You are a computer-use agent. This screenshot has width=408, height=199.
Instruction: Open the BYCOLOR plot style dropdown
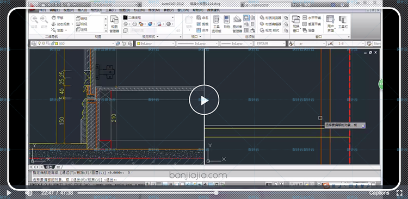point(270,43)
